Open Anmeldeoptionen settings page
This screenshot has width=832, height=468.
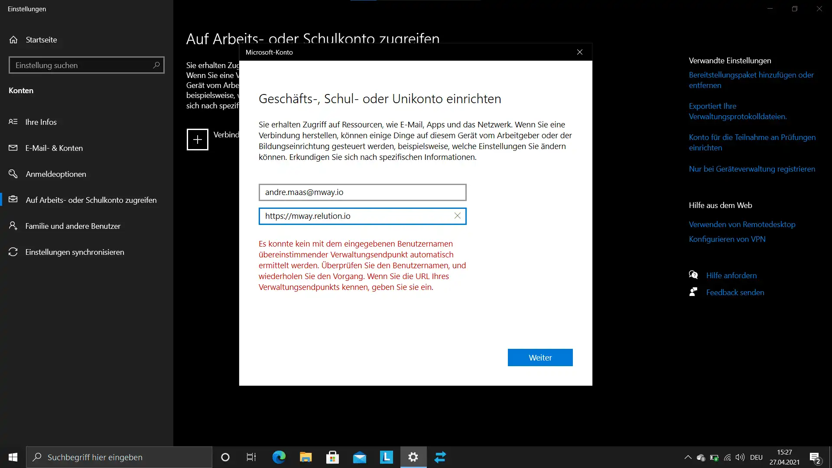[87, 174]
